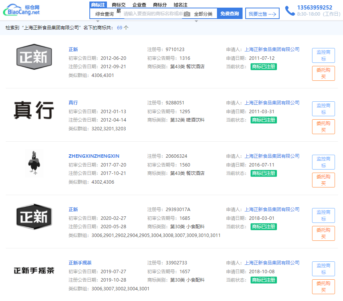343x301 pixels.
Task: Open the grey 正新 hexagon logo thumbnail
Action: click(x=34, y=57)
